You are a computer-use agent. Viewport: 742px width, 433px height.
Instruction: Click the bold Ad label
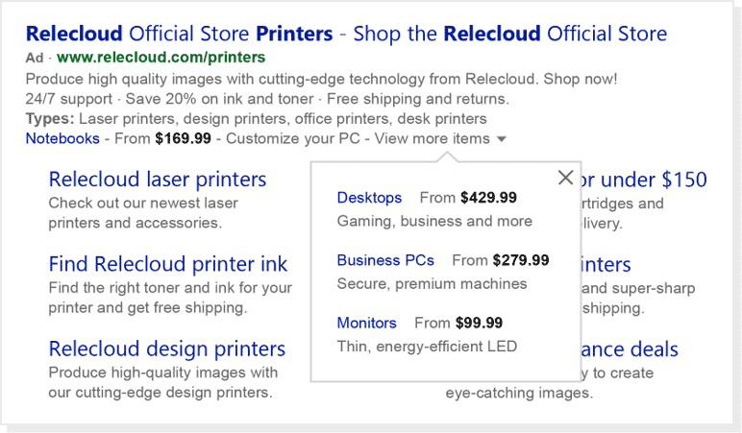pyautogui.click(x=35, y=58)
